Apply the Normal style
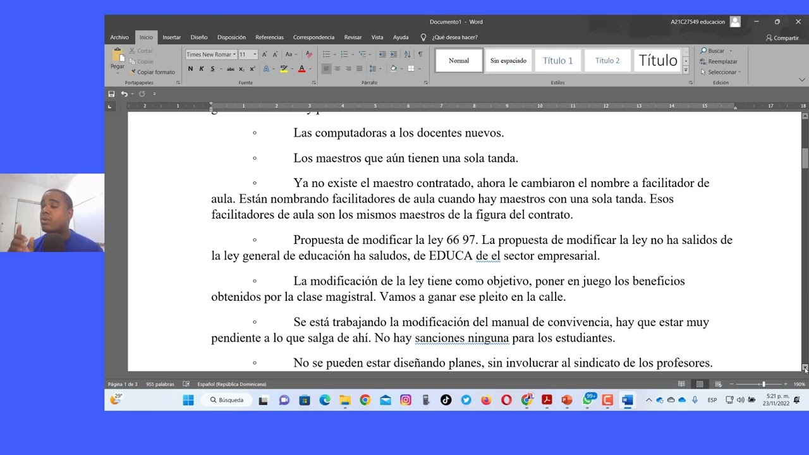This screenshot has height=455, width=809. pyautogui.click(x=459, y=61)
